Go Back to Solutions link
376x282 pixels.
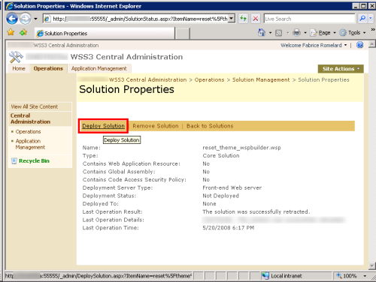[210, 126]
